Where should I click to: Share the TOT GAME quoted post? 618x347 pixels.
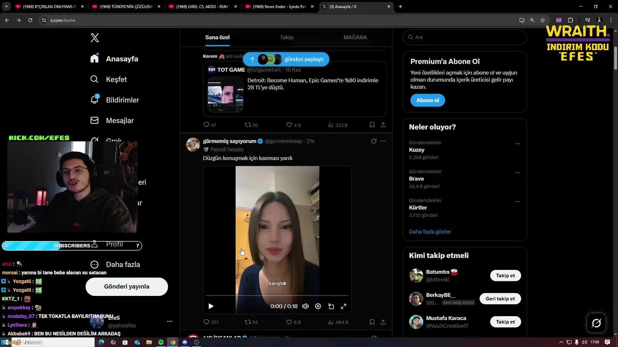[x=383, y=125]
